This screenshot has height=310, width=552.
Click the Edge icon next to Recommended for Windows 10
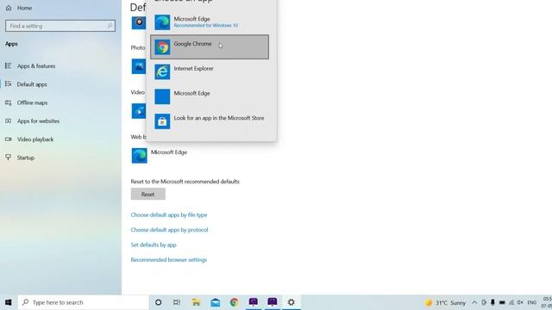coord(162,22)
